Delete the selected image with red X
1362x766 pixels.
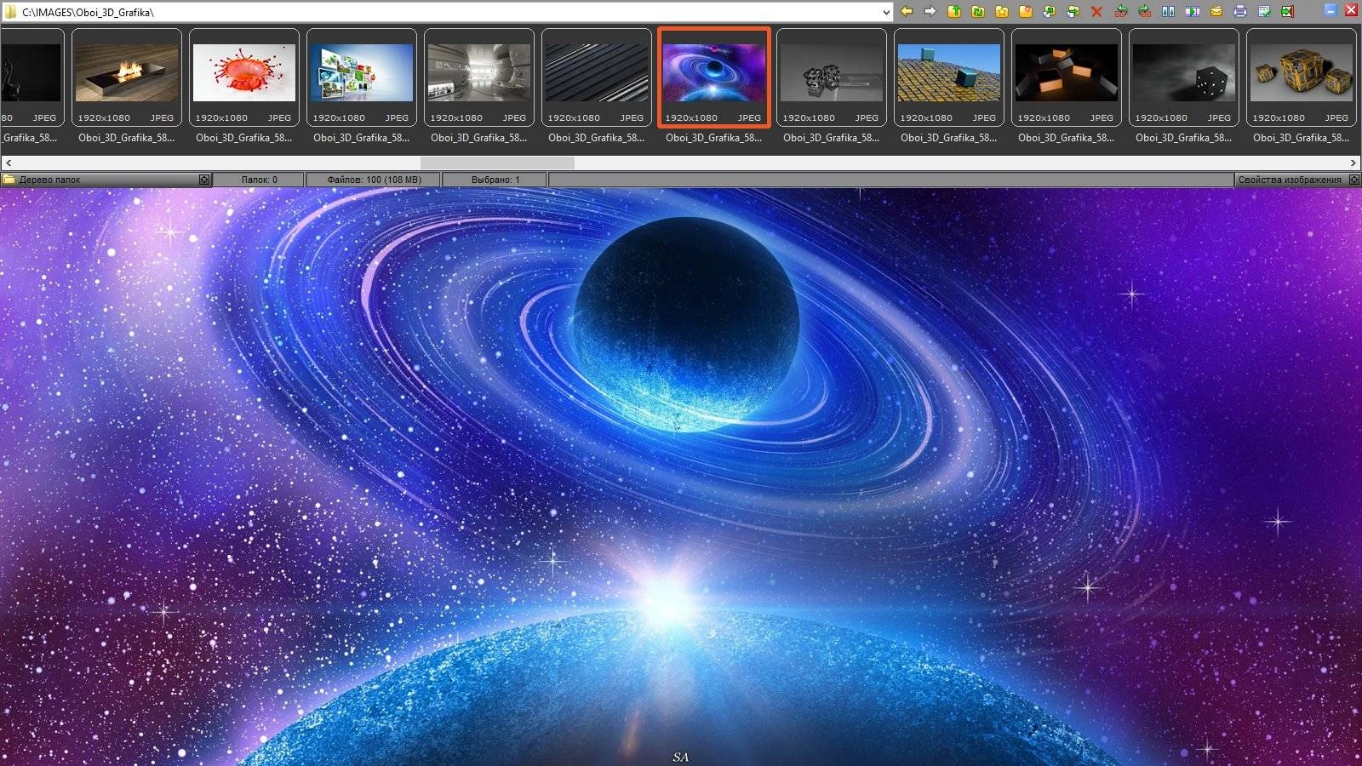1096,11
